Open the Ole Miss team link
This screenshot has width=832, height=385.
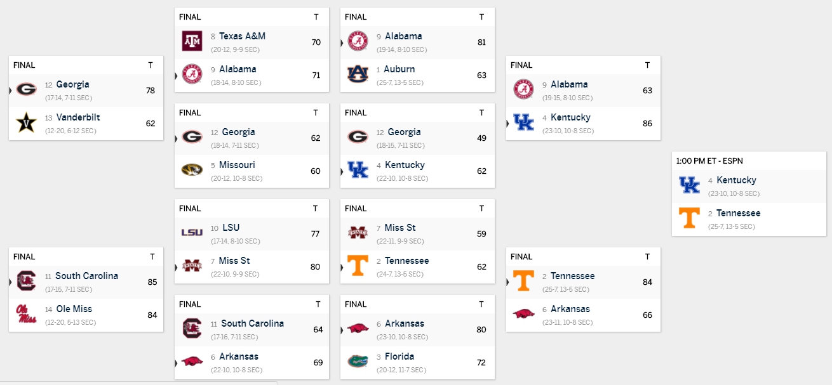(74, 309)
